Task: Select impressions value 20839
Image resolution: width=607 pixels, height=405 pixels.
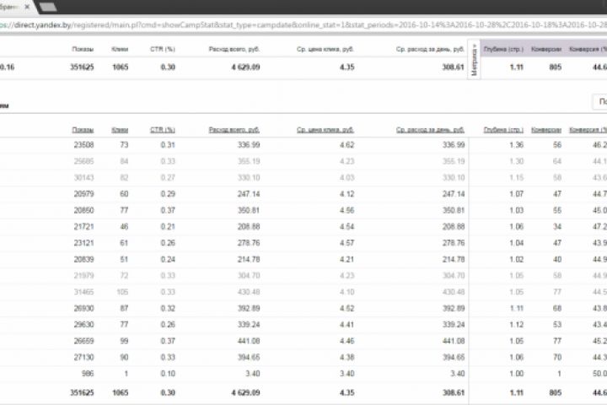Action: [x=84, y=259]
